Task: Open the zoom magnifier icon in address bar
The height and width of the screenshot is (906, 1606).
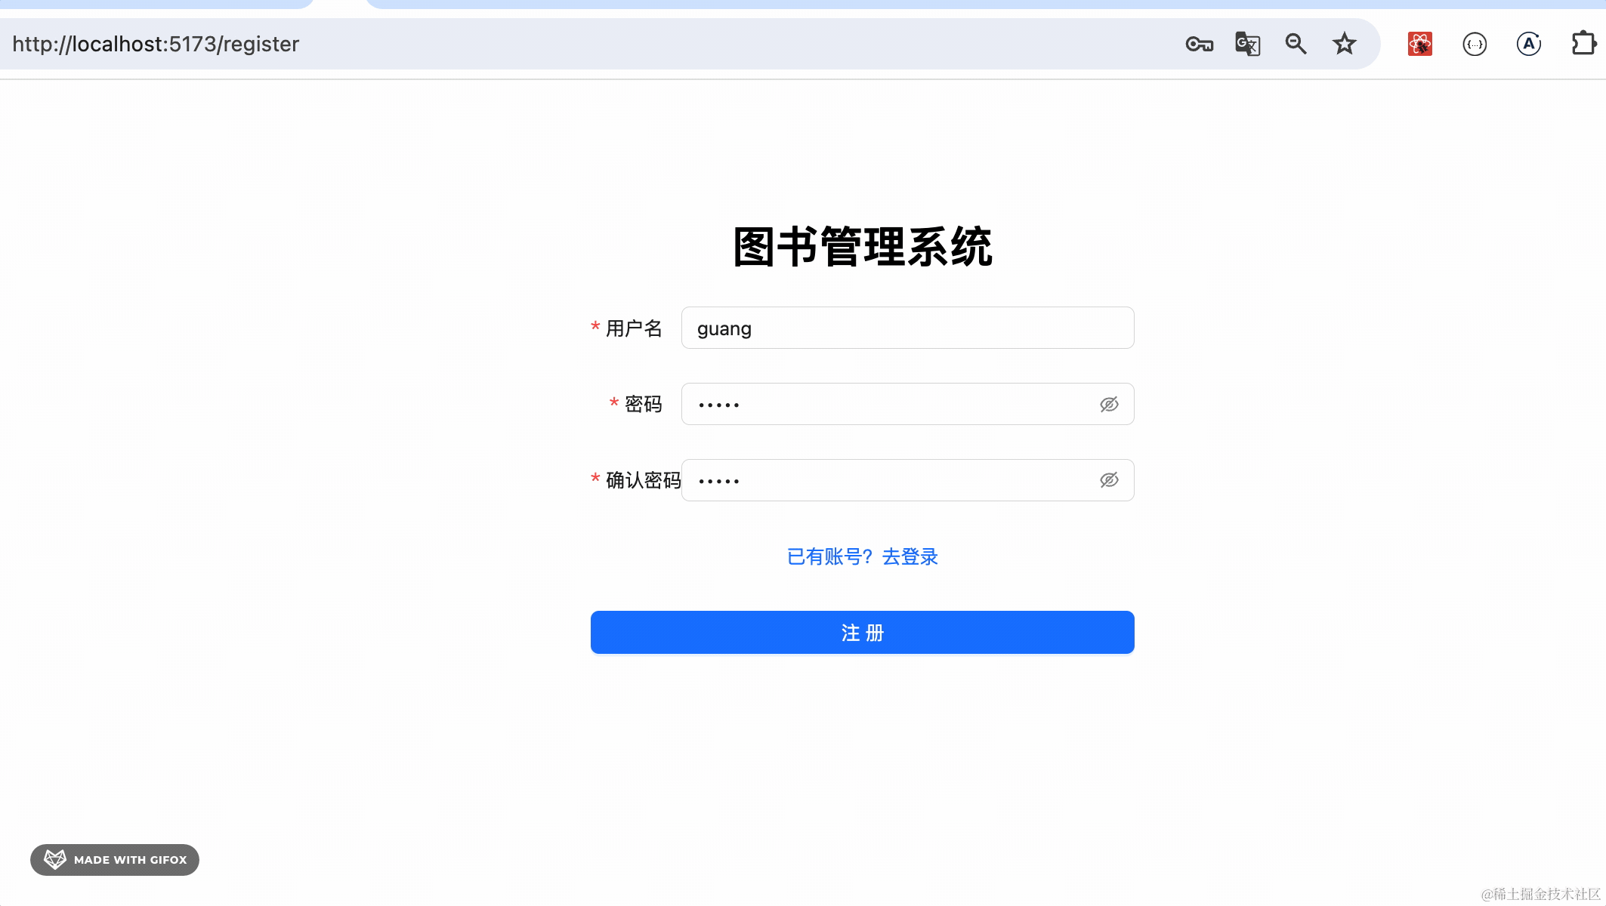Action: (x=1296, y=45)
